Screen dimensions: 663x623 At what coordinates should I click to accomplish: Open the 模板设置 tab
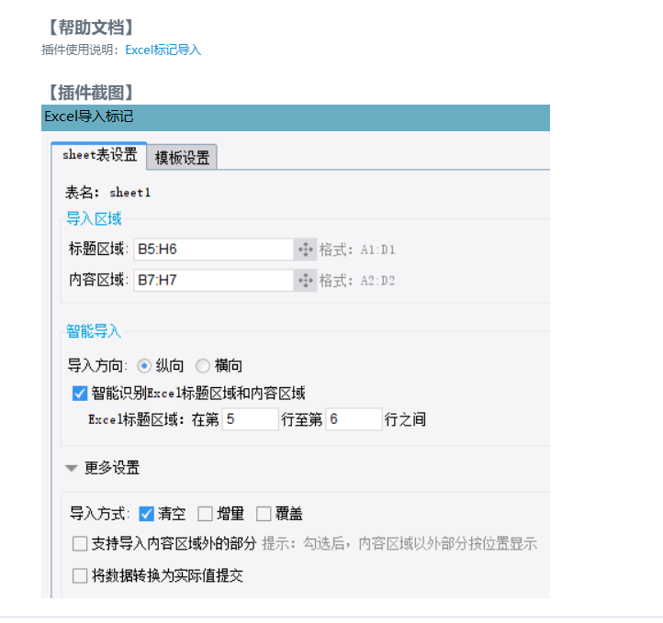coord(182,158)
